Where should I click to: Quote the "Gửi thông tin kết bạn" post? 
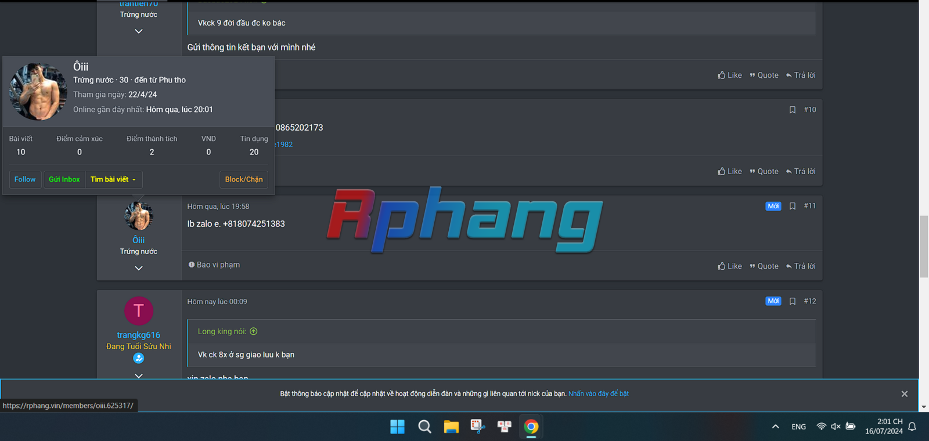764,75
